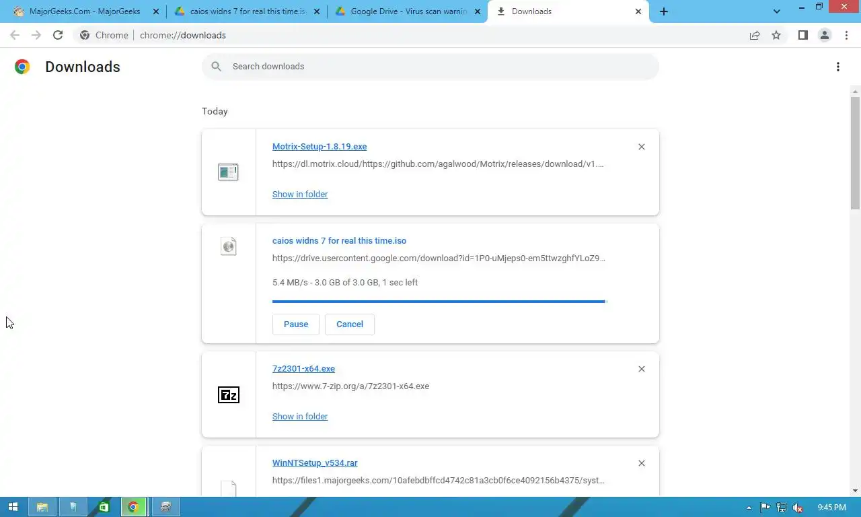Close the MajorGeeks.Com tab
Viewport: 861px width, 517px height.
[156, 11]
